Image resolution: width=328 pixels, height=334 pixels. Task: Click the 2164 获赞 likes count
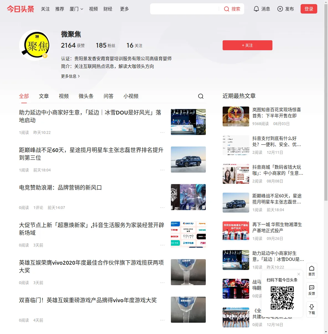point(73,45)
